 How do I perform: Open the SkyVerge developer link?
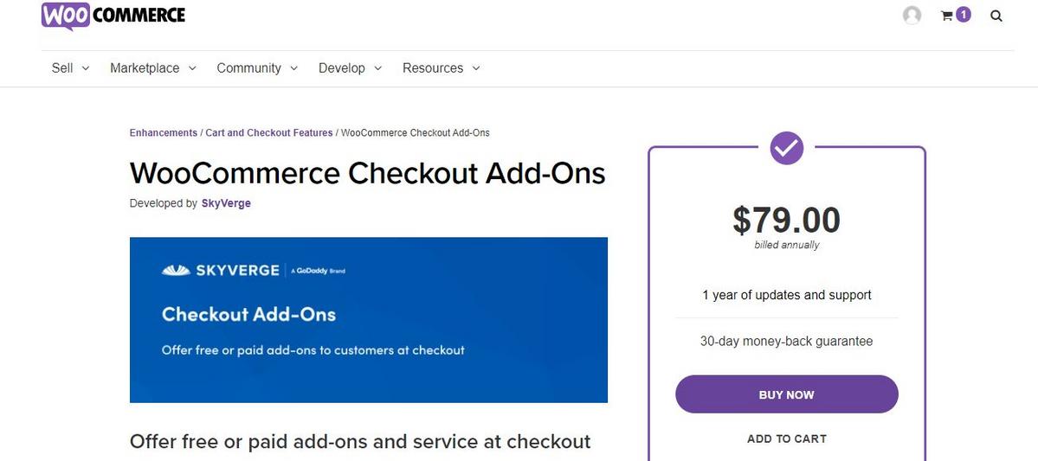(x=226, y=204)
